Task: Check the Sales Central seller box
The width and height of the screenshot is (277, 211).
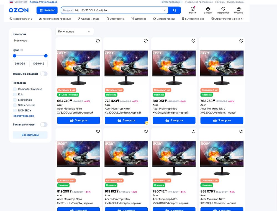Action: pyautogui.click(x=15, y=105)
